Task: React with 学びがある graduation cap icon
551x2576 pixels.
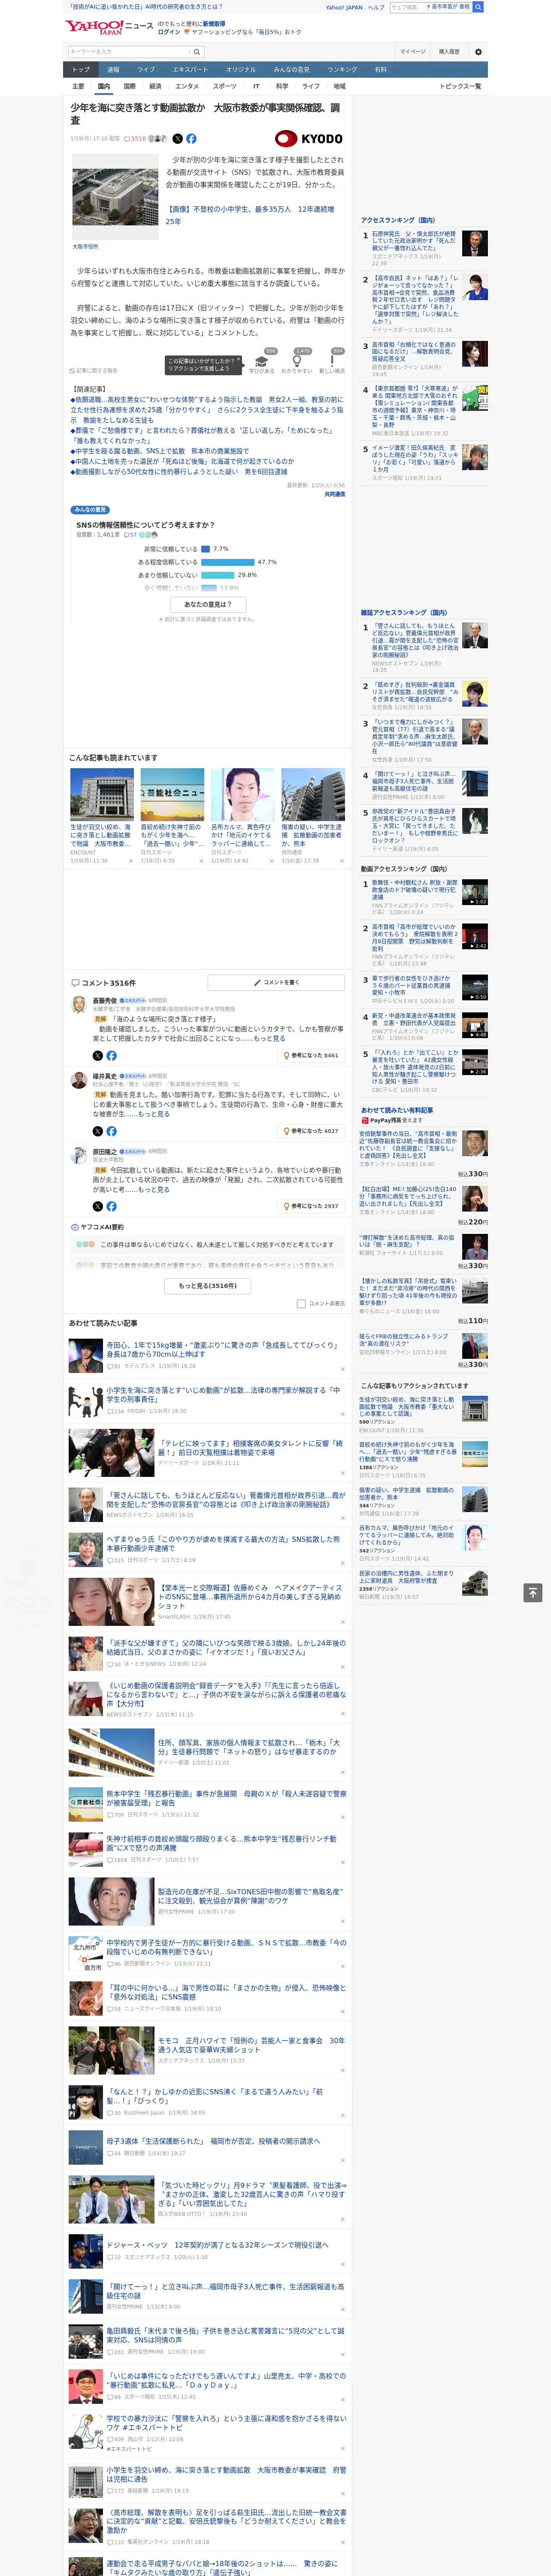Action: pyautogui.click(x=262, y=361)
